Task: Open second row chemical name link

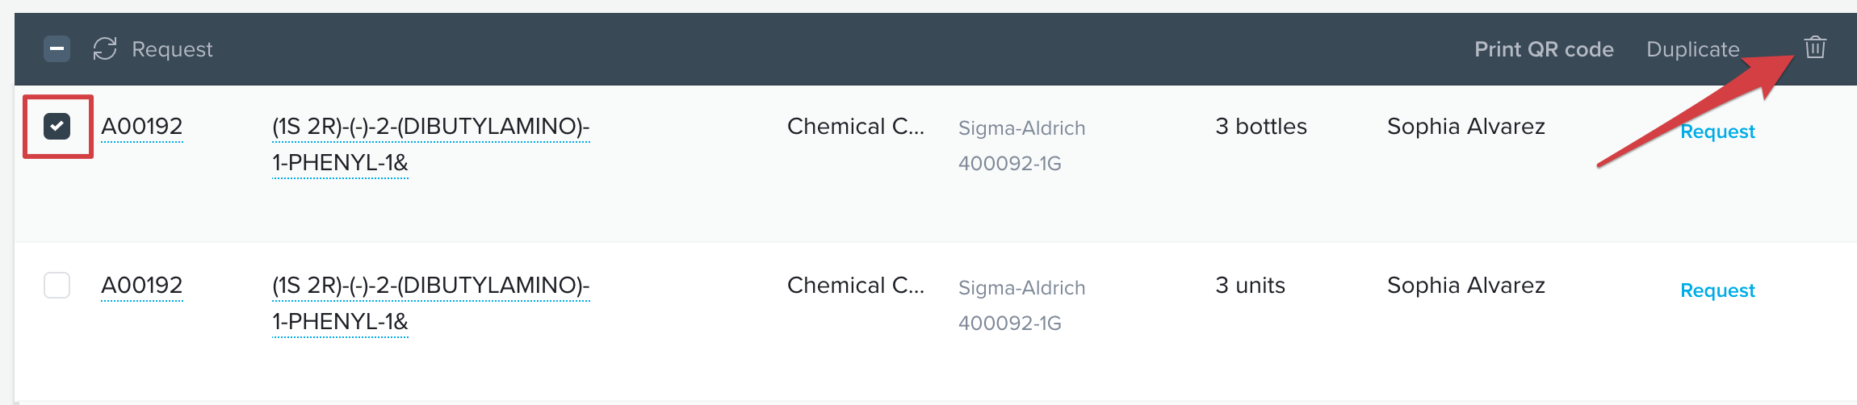Action: pyautogui.click(x=431, y=303)
